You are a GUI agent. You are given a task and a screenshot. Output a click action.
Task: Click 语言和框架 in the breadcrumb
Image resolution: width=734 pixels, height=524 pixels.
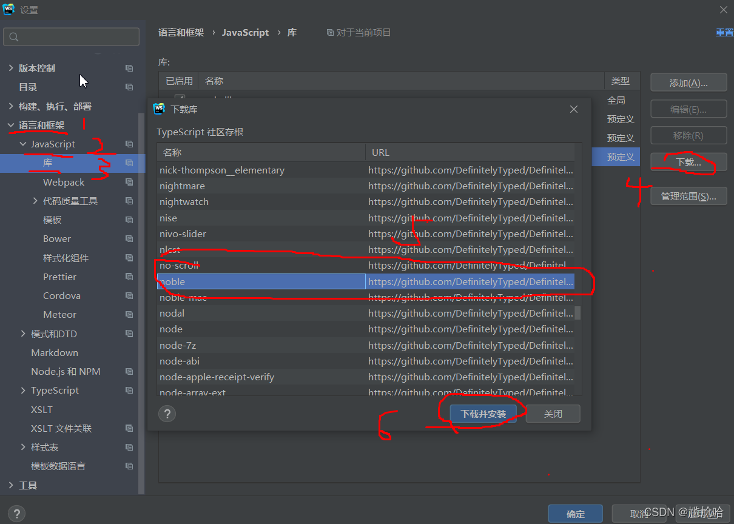click(x=181, y=32)
